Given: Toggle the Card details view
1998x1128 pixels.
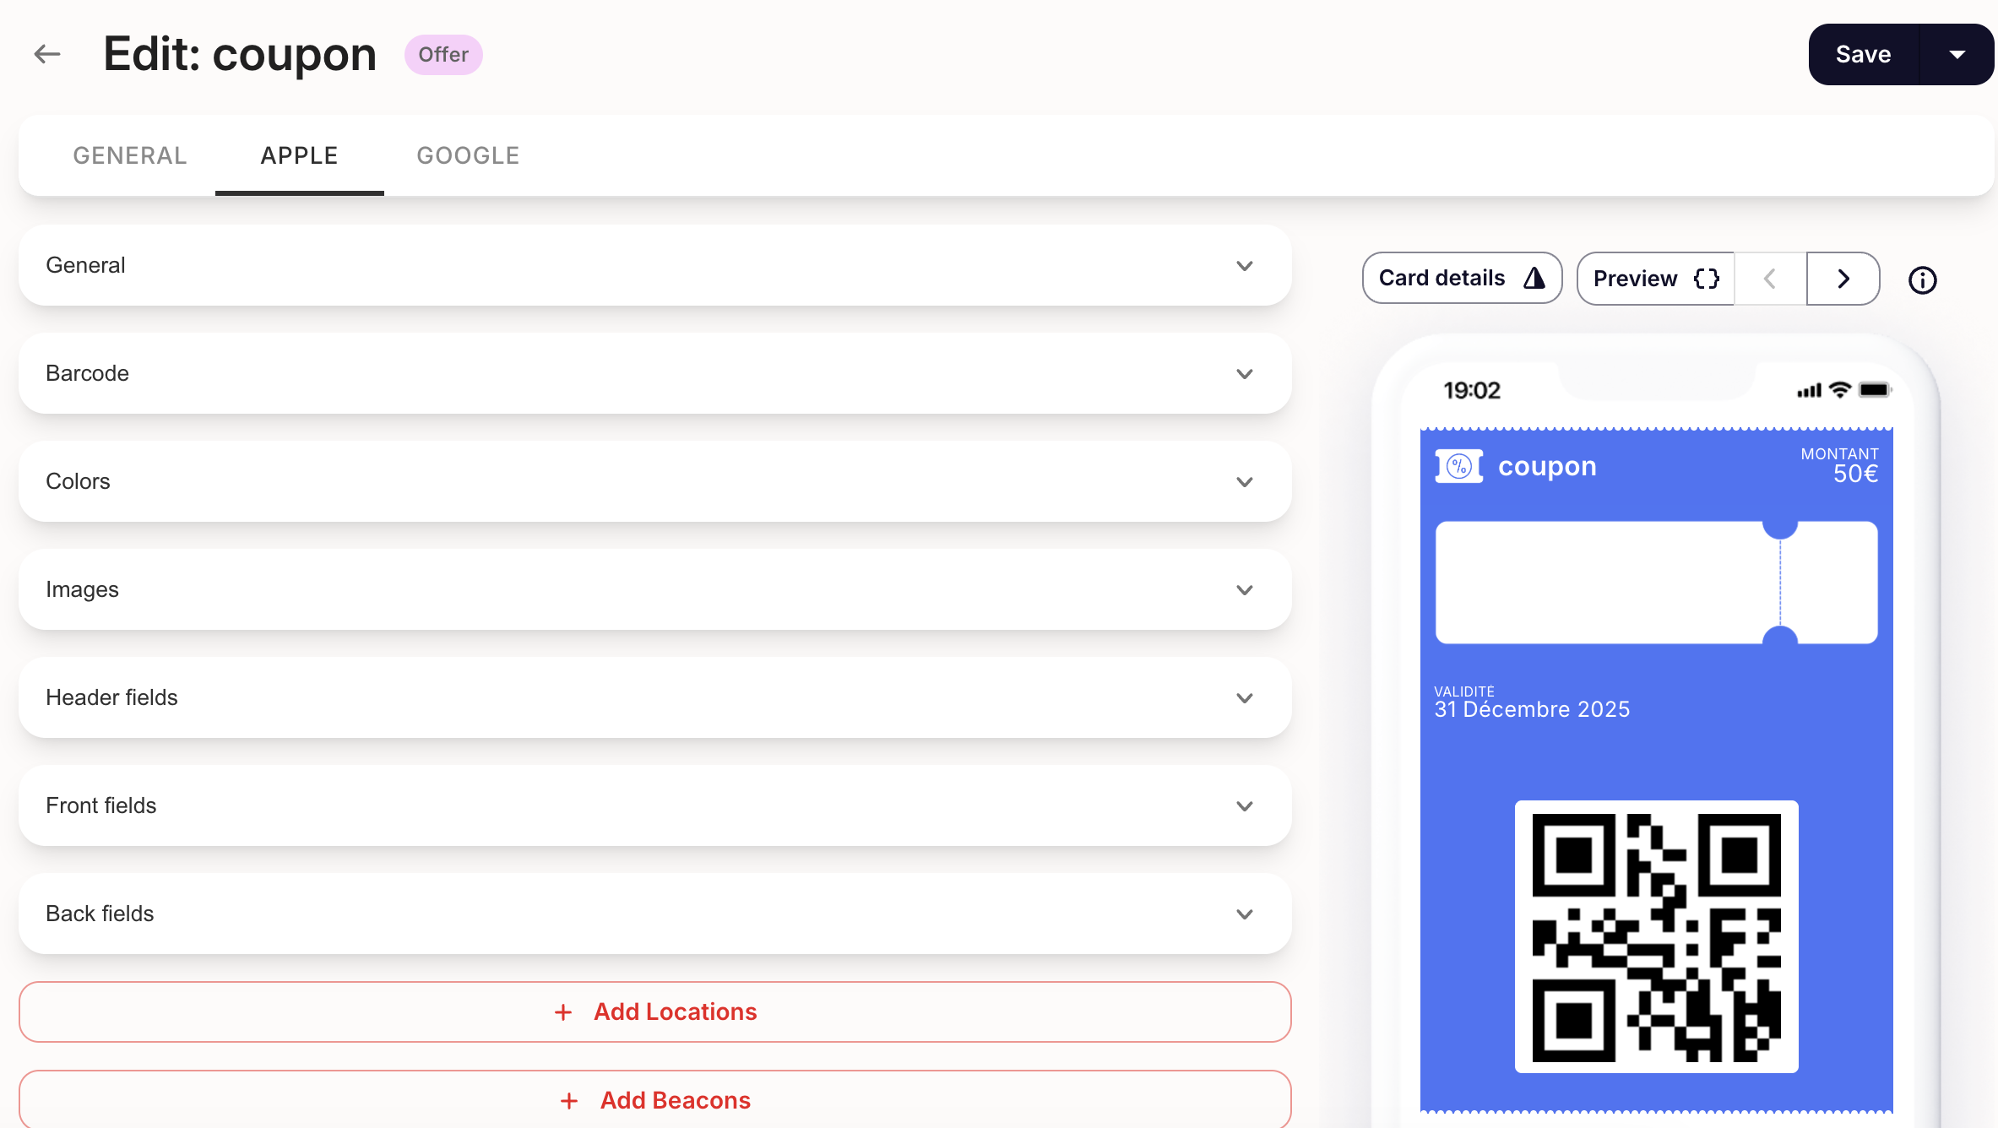Looking at the screenshot, I should coord(1462,278).
